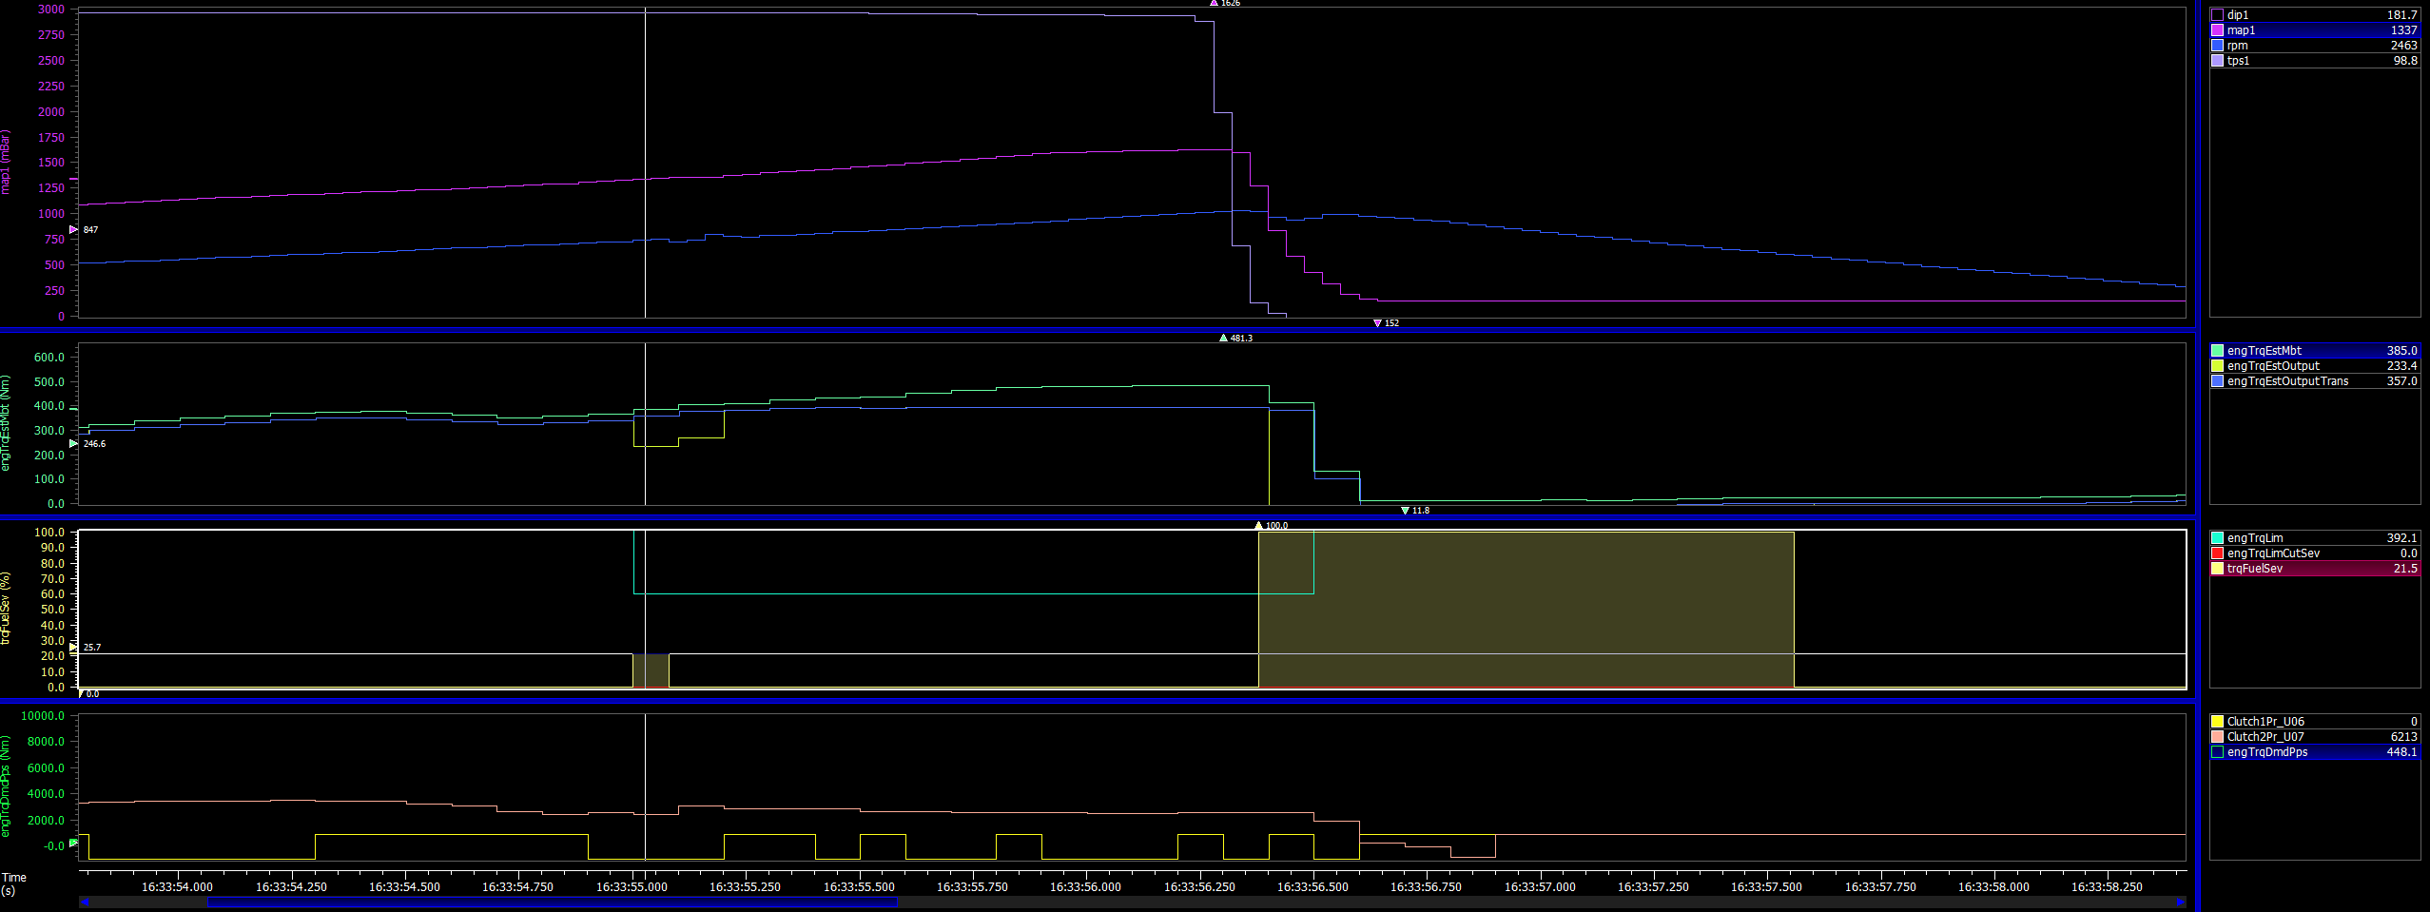Viewport: 2430px width, 912px height.
Task: Click the 1626 maximum marker on map1 chart
Action: [x=1215, y=4]
